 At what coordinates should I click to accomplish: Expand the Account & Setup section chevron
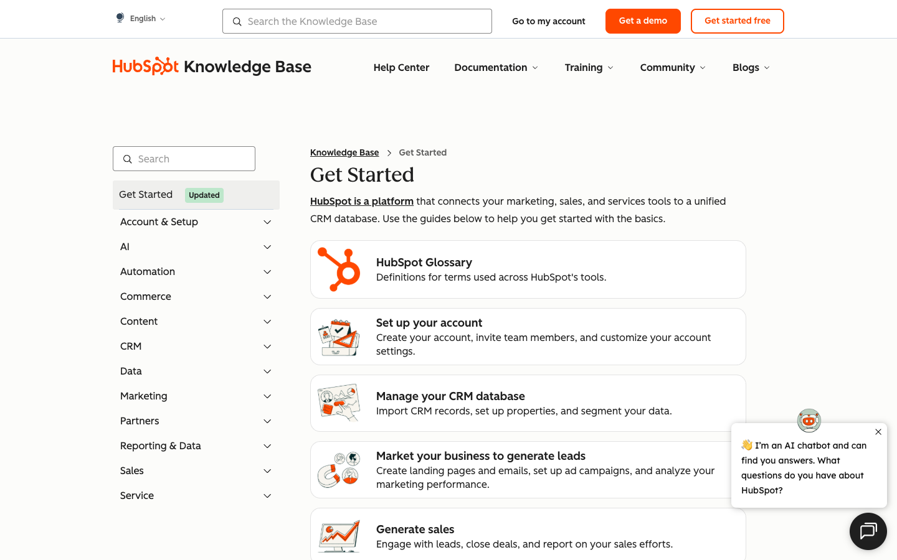[x=267, y=222]
